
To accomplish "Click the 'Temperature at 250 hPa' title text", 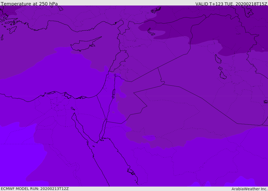I will [29, 4].
